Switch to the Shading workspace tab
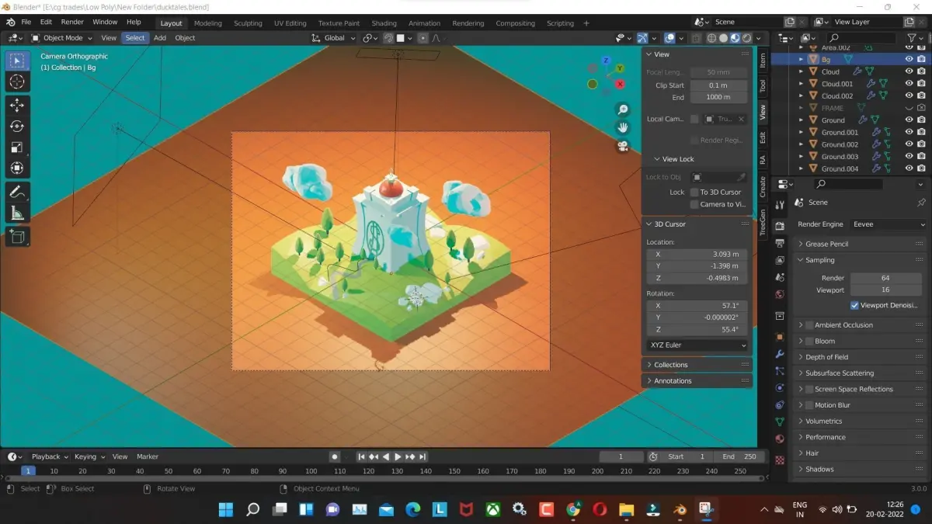This screenshot has width=932, height=524. 384,23
